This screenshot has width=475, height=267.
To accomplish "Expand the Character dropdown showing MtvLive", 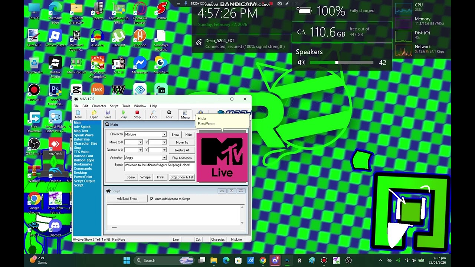I will (164, 135).
